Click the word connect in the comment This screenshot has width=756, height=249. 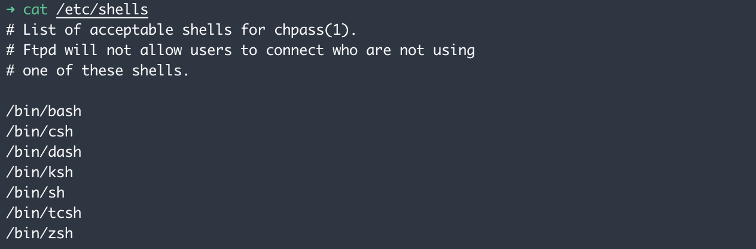pyautogui.click(x=294, y=50)
